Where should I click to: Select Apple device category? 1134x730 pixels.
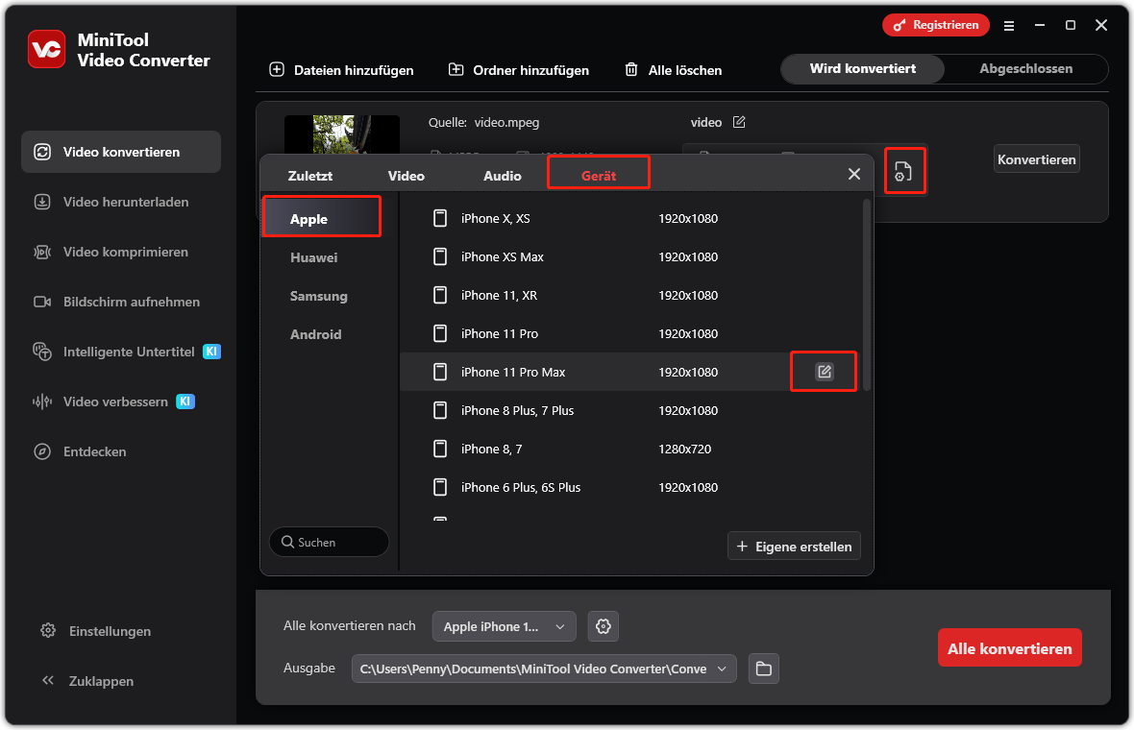click(x=321, y=219)
